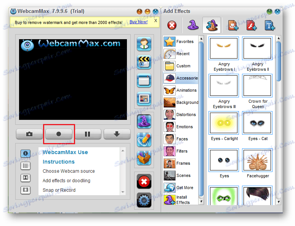Click the snapshot camera button
Image resolution: width=295 pixels, height=226 pixels.
tap(29, 134)
